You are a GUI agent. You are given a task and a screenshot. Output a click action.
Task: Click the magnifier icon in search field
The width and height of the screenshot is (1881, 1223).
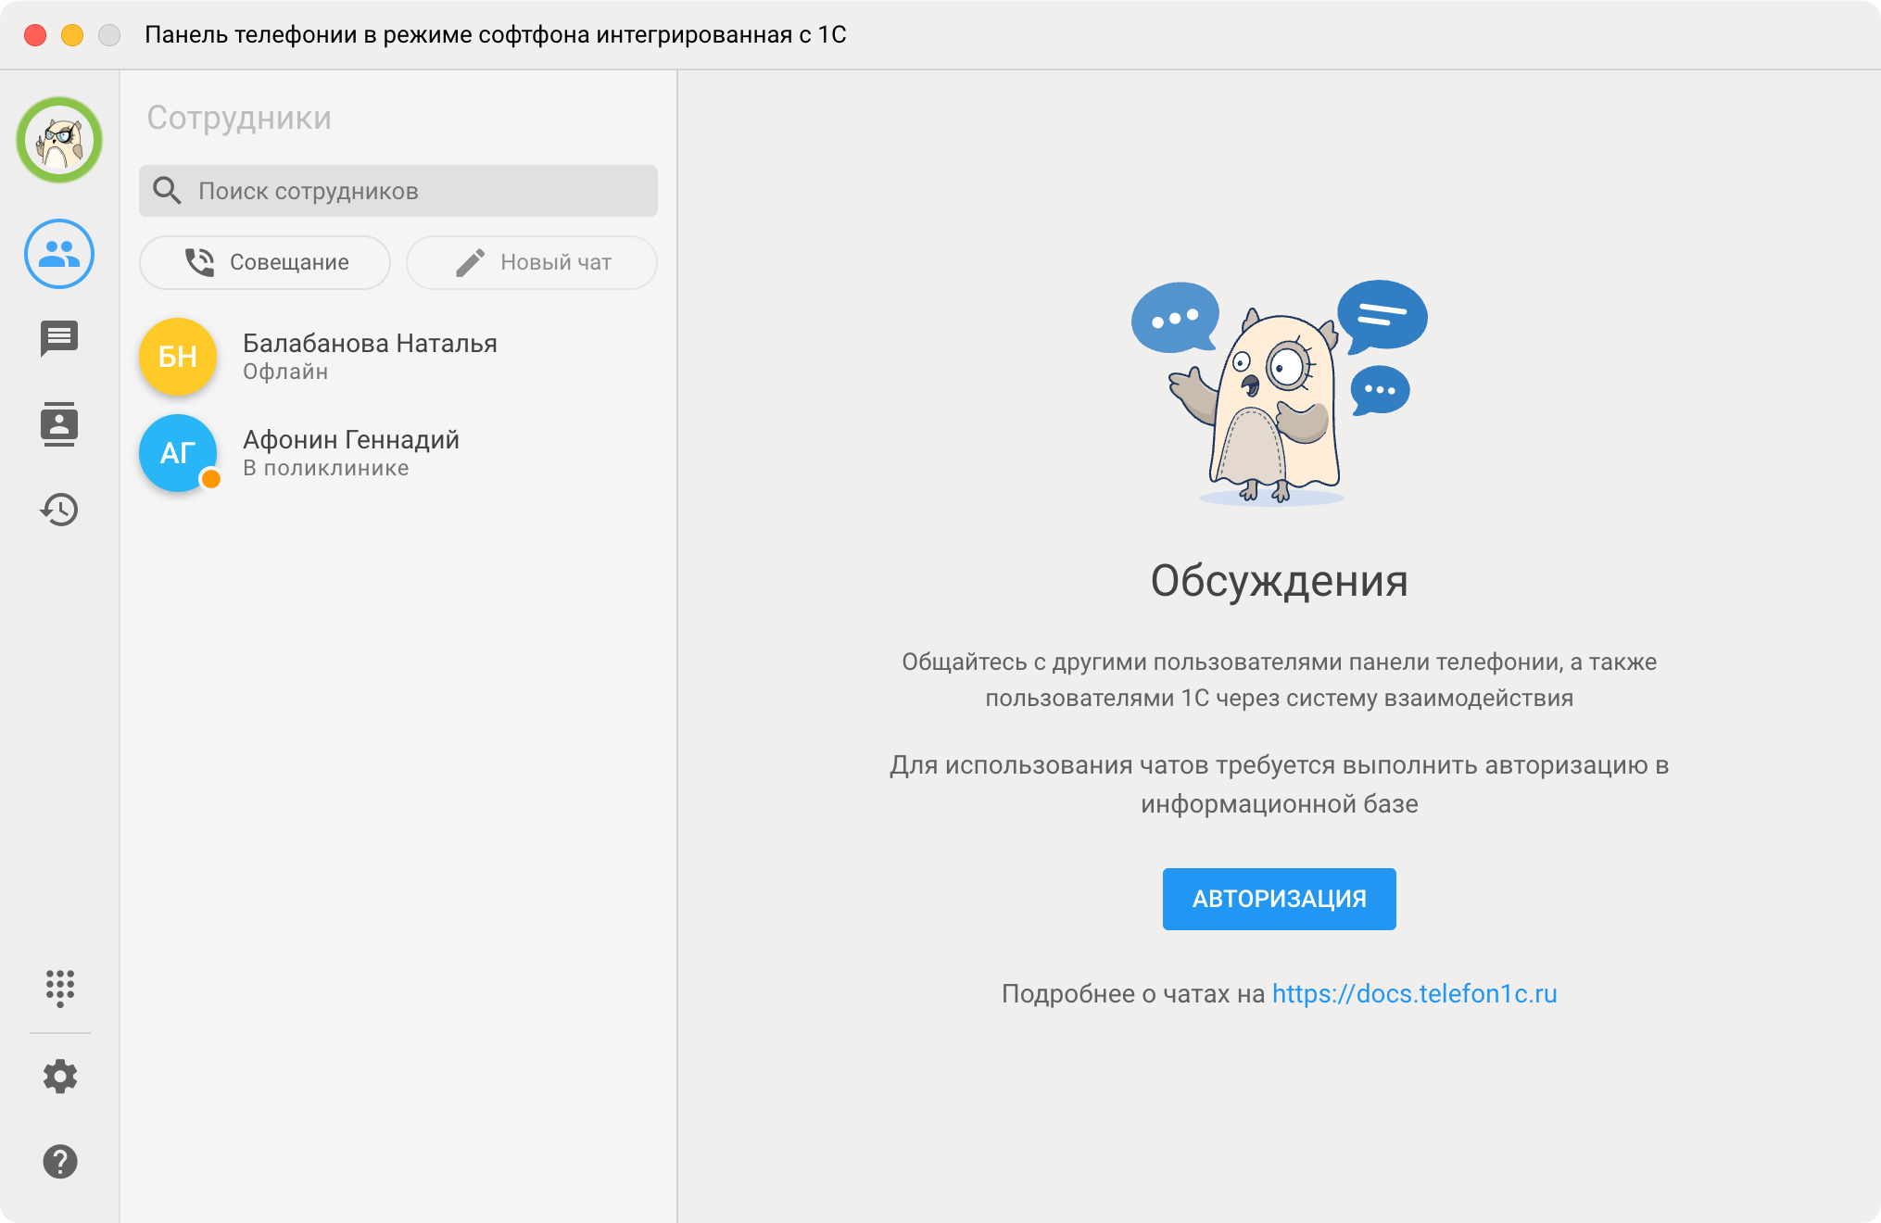point(167,190)
